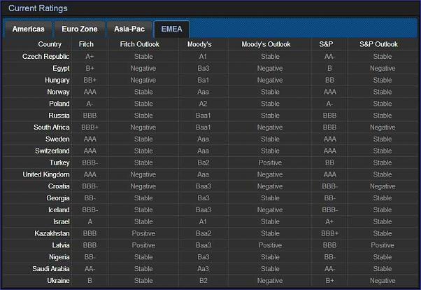This screenshot has width=421, height=290.
Task: Click the S&P Outlook column header
Action: pos(378,44)
